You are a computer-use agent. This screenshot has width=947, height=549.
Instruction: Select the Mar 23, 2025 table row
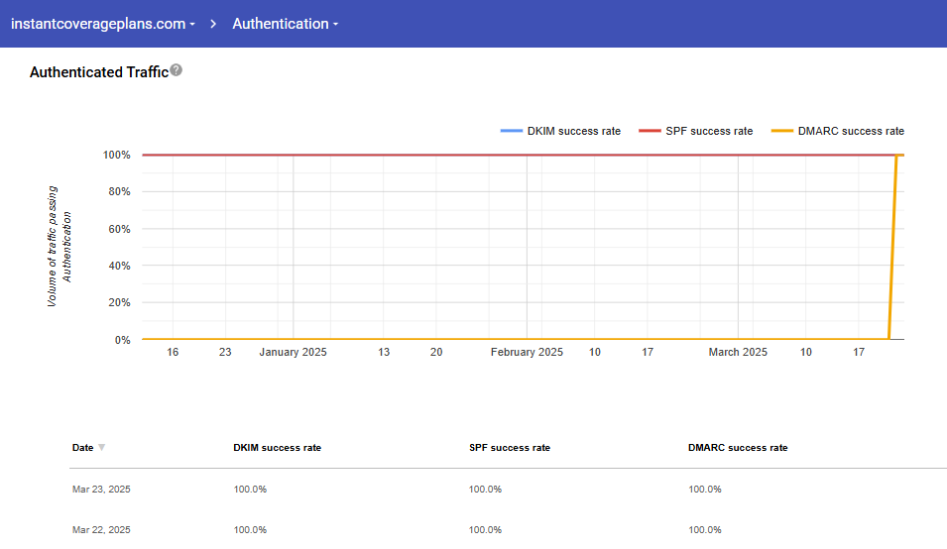[101, 490]
